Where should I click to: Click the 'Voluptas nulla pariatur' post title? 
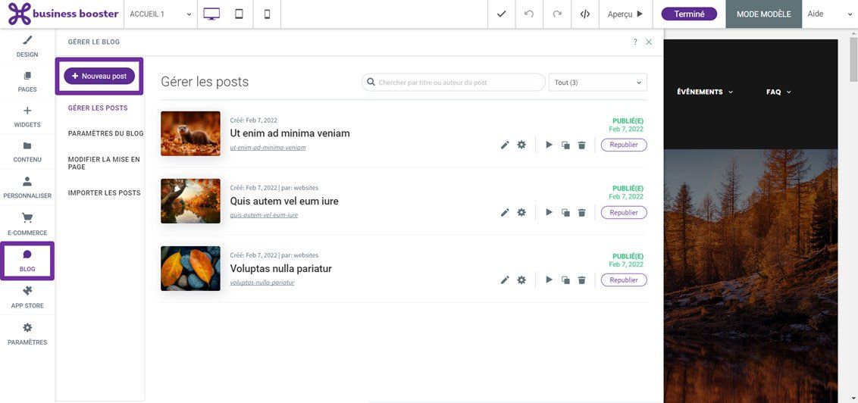[280, 269]
